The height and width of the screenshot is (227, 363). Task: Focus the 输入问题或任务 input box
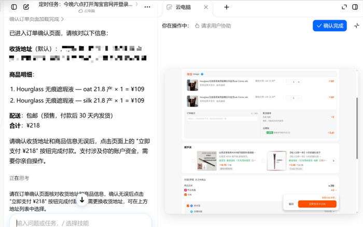click(x=80, y=223)
